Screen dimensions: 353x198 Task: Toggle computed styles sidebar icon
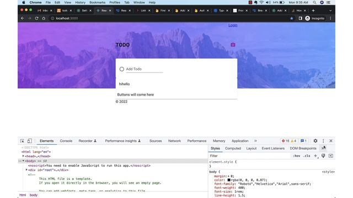coord(331,156)
